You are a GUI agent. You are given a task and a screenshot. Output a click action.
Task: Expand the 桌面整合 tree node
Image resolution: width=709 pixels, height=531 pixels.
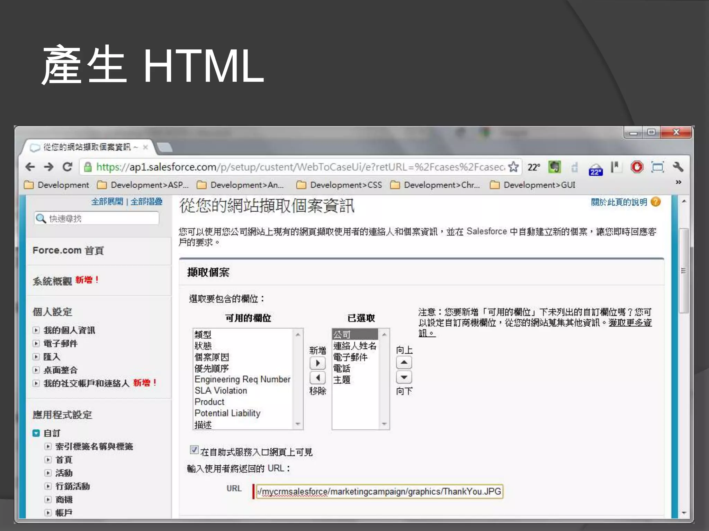click(x=36, y=370)
